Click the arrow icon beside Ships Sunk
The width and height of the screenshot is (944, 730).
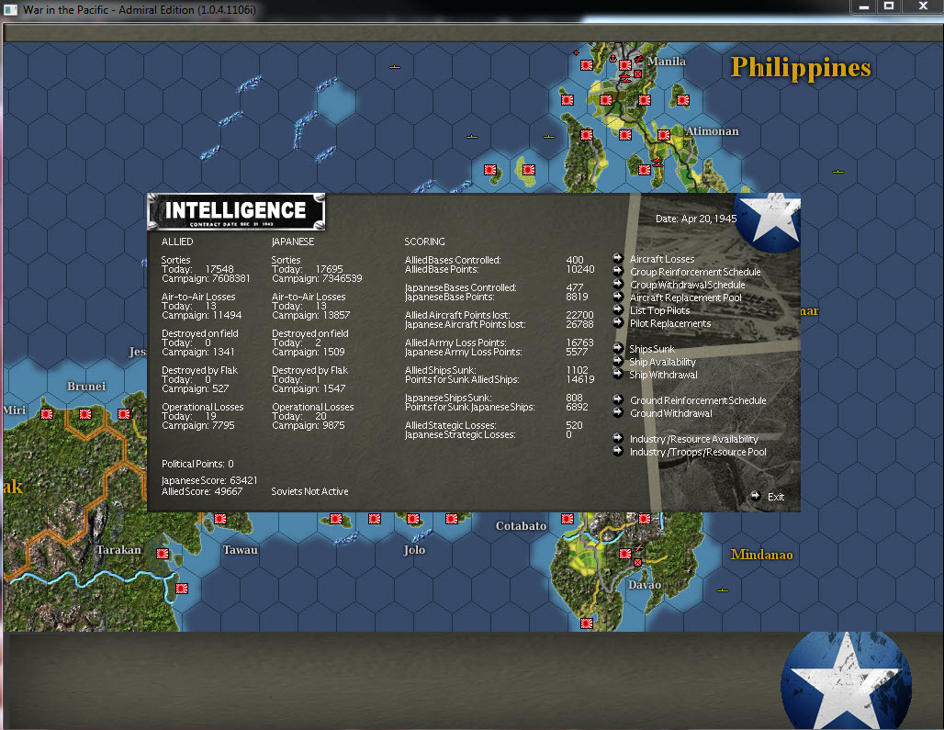618,348
